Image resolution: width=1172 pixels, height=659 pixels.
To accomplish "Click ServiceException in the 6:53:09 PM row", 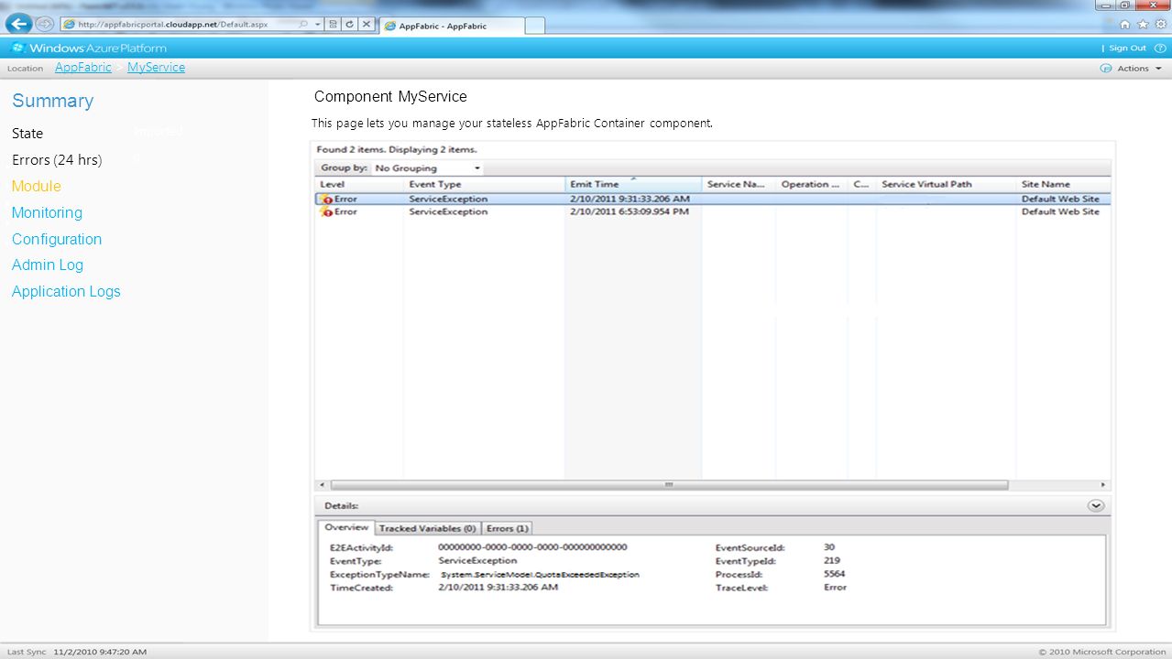I will tap(448, 211).
